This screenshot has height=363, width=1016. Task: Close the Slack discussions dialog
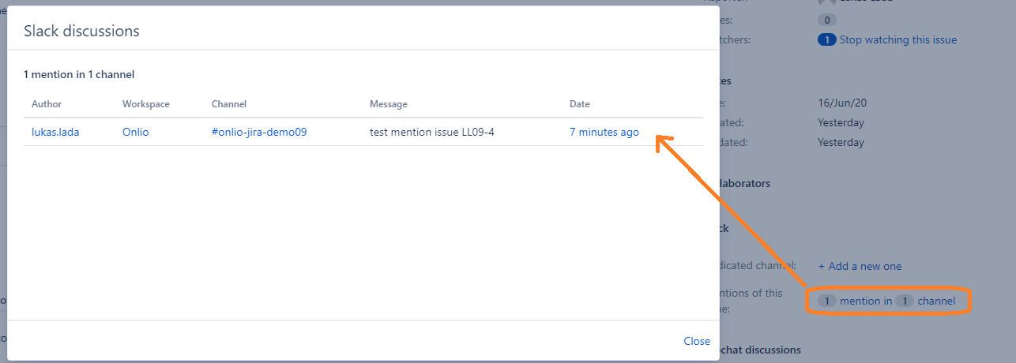[x=697, y=341]
